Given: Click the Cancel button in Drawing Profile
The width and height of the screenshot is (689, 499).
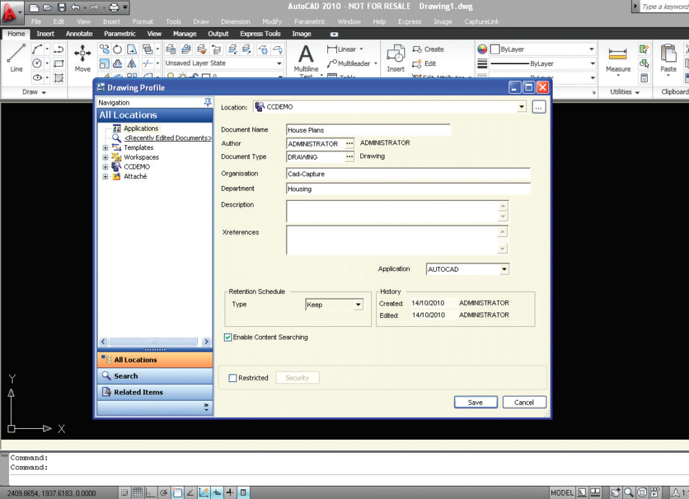Looking at the screenshot, I should coord(524,403).
